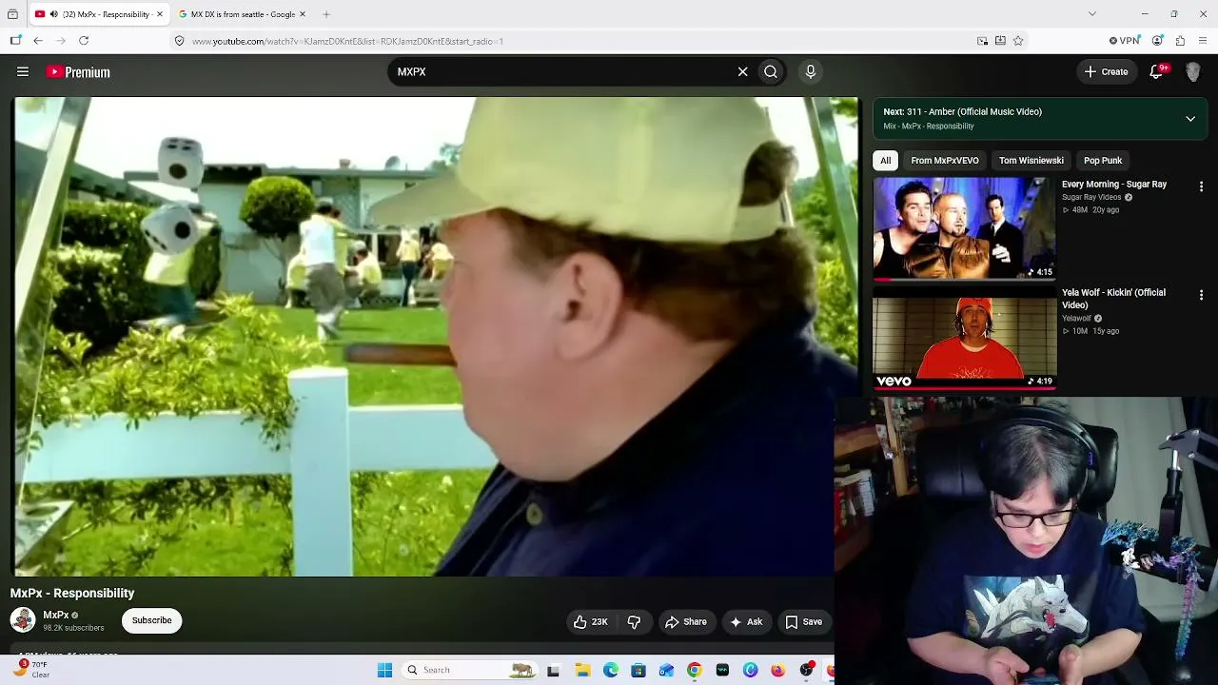Dislike the MxPx Responsibility video

[x=634, y=622]
